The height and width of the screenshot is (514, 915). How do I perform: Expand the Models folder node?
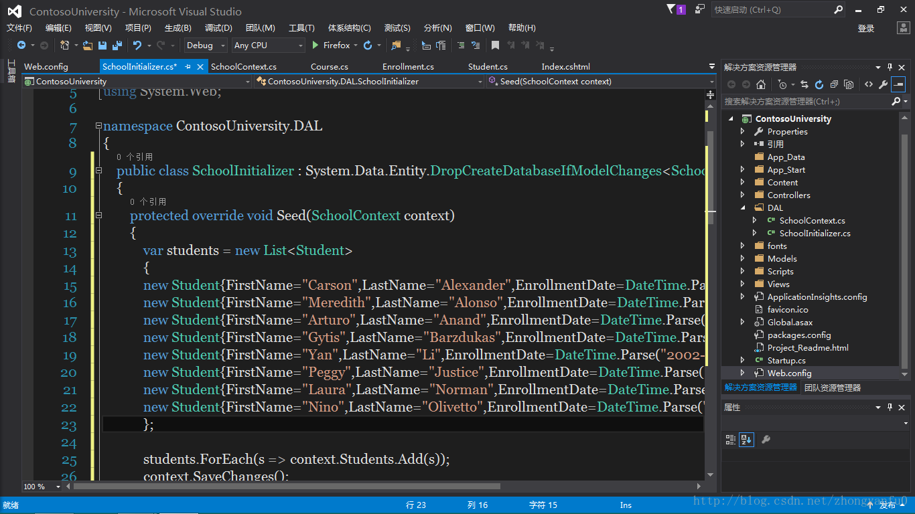click(742, 258)
